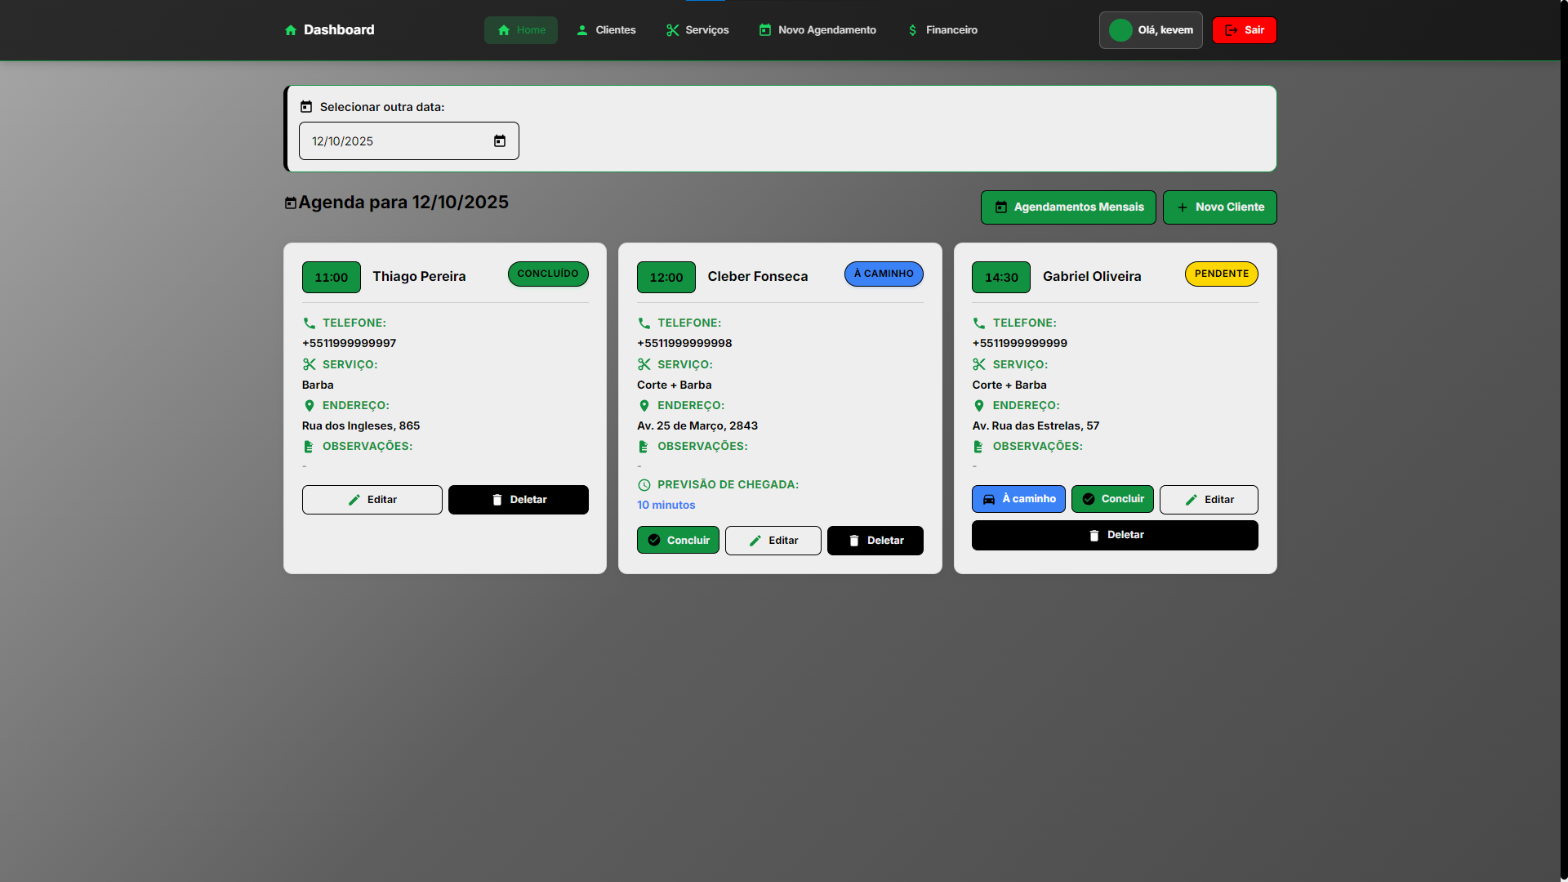This screenshot has height=882, width=1568.
Task: Set Gabriel Oliveira's status to À caminho
Action: click(1018, 499)
